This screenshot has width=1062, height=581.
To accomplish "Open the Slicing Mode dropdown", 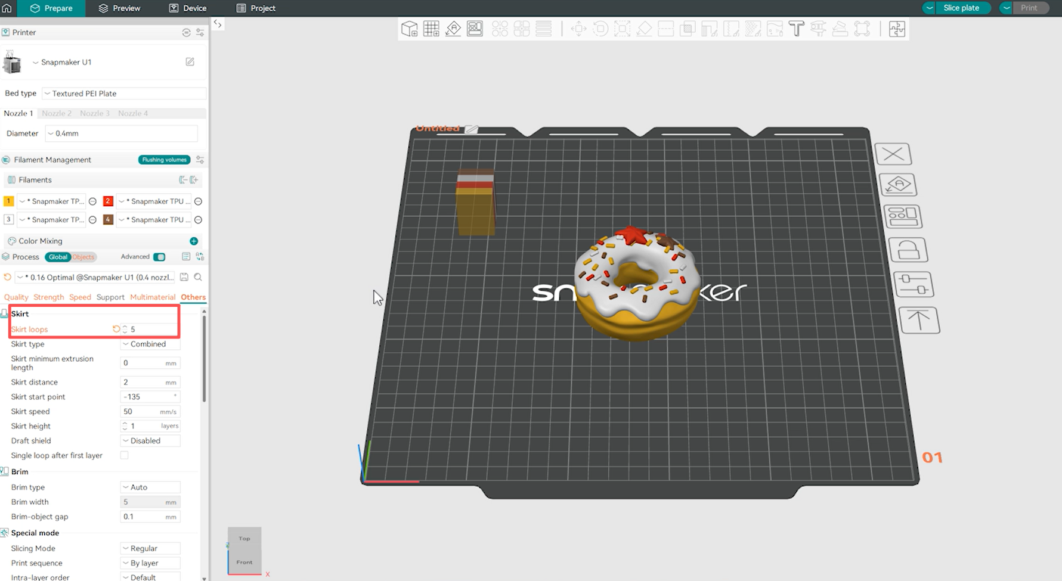I will [x=150, y=548].
